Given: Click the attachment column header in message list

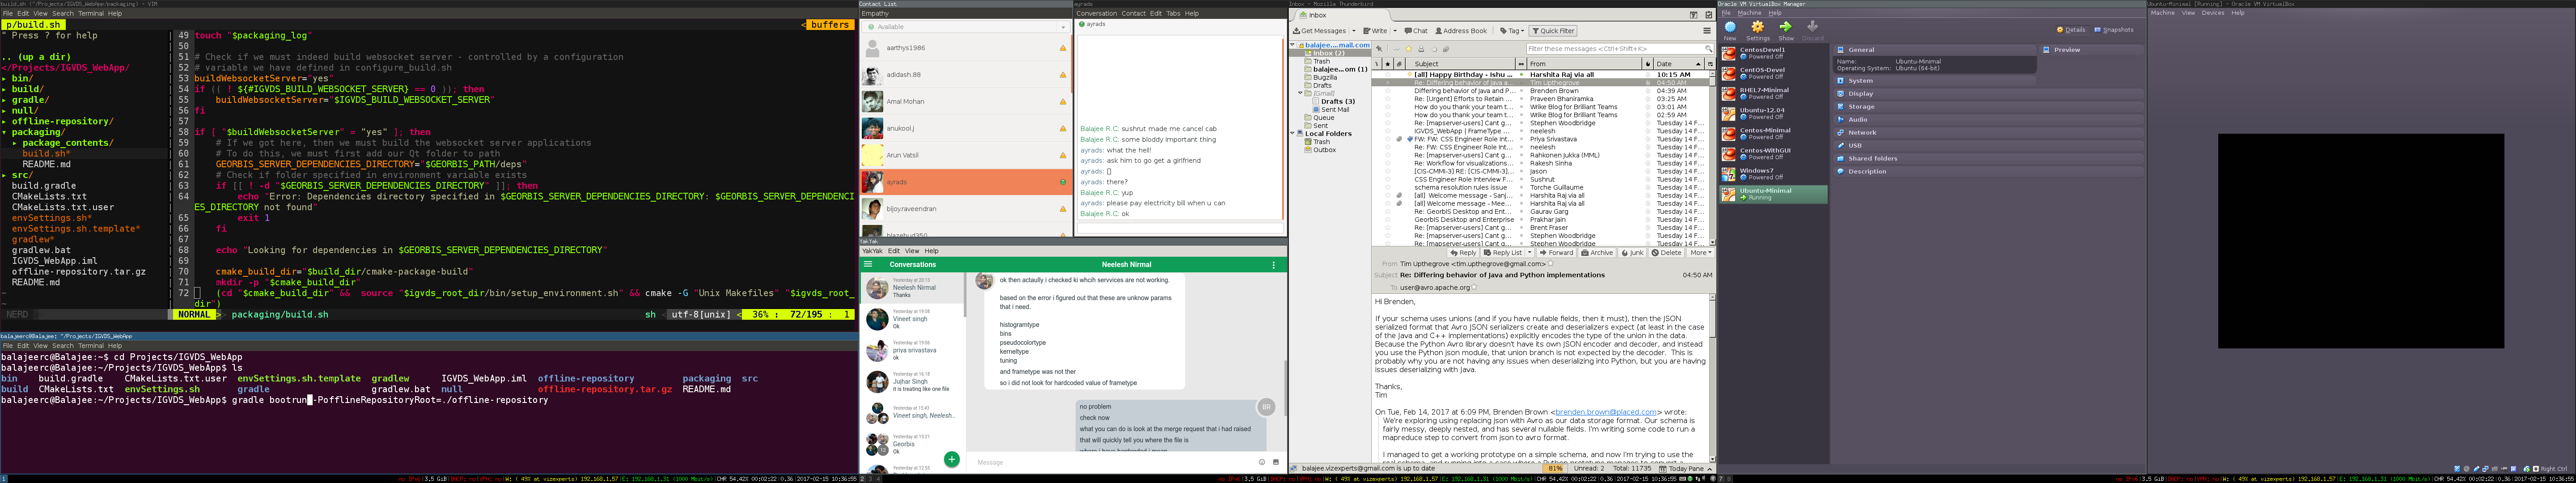Looking at the screenshot, I should 1400,64.
